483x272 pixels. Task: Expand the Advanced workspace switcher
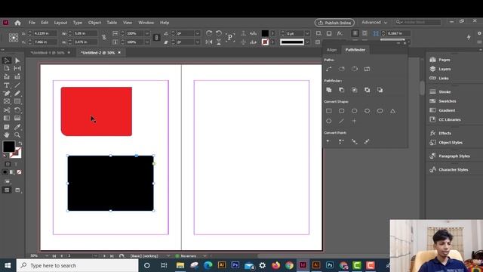374,23
